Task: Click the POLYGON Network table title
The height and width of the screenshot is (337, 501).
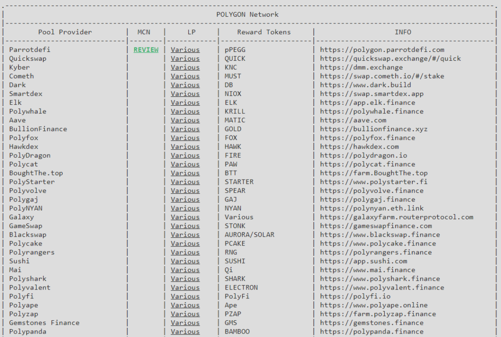Action: coord(248,15)
